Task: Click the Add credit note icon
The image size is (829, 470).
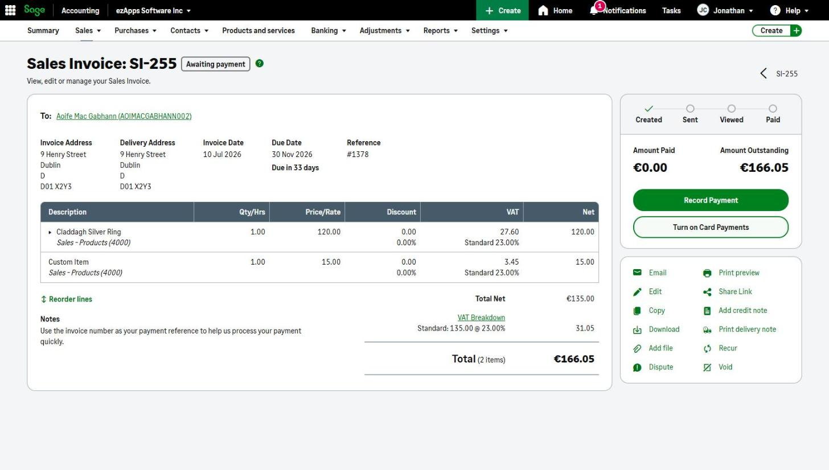Action: (707, 311)
